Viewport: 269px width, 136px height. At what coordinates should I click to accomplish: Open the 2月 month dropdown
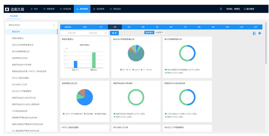coord(85,27)
